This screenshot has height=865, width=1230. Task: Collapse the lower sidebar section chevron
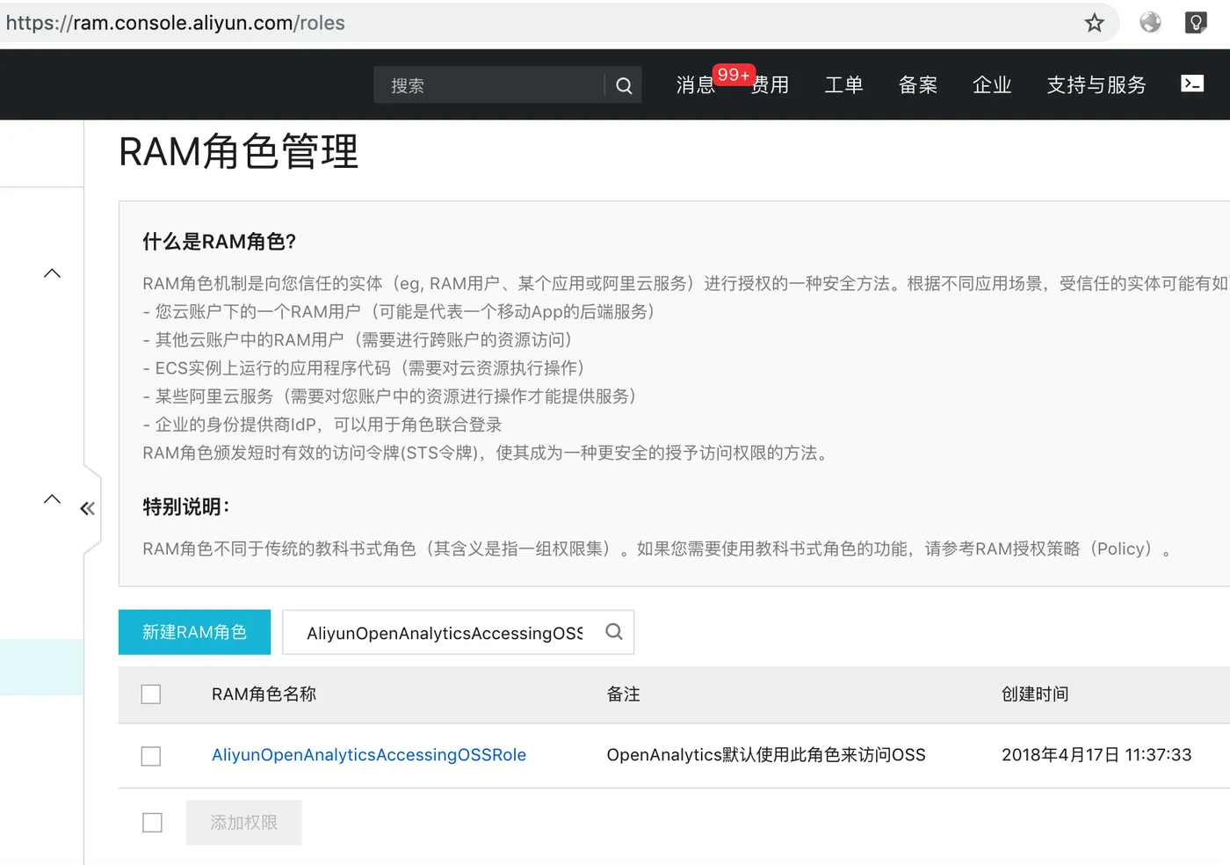[x=52, y=499]
